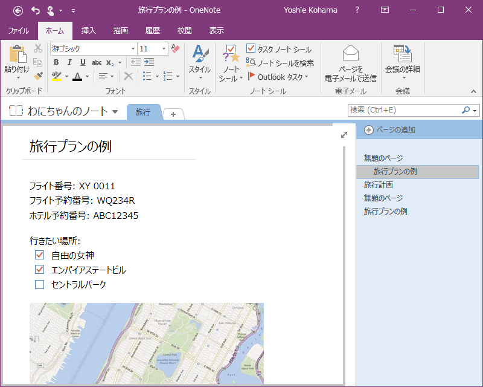Image resolution: width=483 pixels, height=387 pixels.
Task: Click the Format Painter brush icon
Action: coord(38,76)
